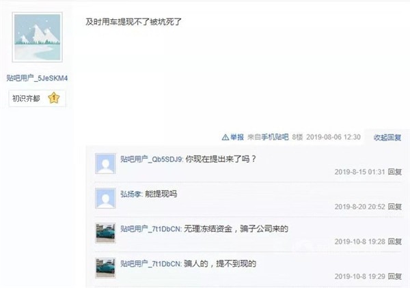Click the 举报 warning triangle icon
Viewport: 410px width, 288px height.
point(225,137)
